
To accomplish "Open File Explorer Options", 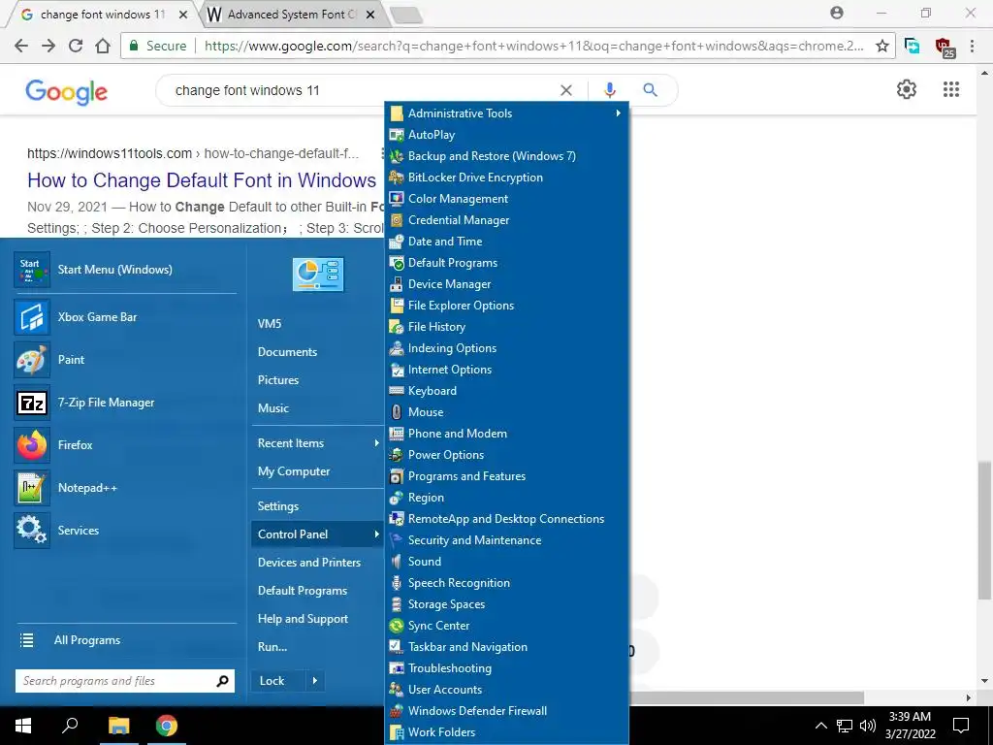I will [506, 306].
